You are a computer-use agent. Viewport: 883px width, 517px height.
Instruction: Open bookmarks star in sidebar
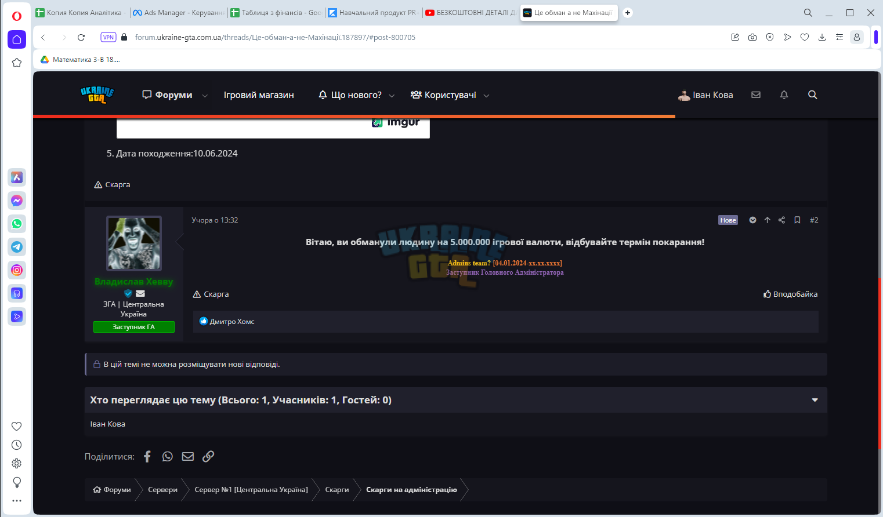(x=17, y=63)
